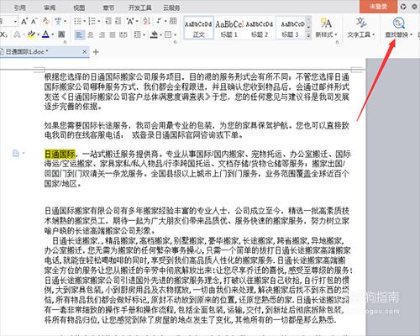
Task: Switch to the 视图 tab
Action: (x=79, y=8)
